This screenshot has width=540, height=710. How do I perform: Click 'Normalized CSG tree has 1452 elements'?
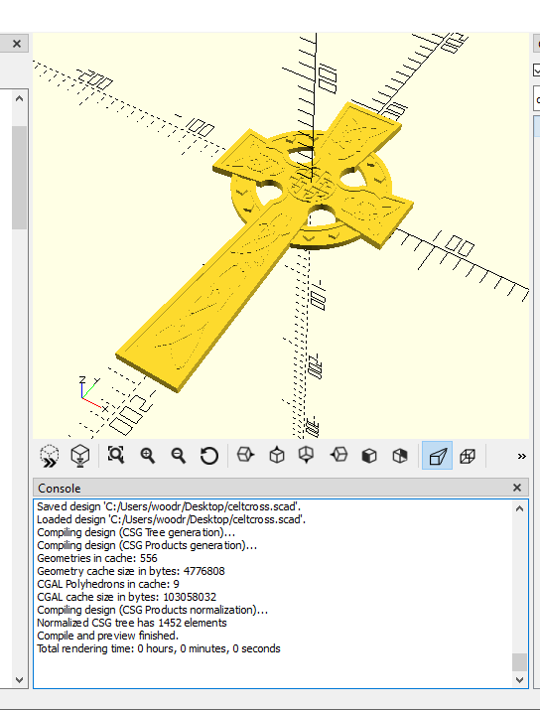132,623
